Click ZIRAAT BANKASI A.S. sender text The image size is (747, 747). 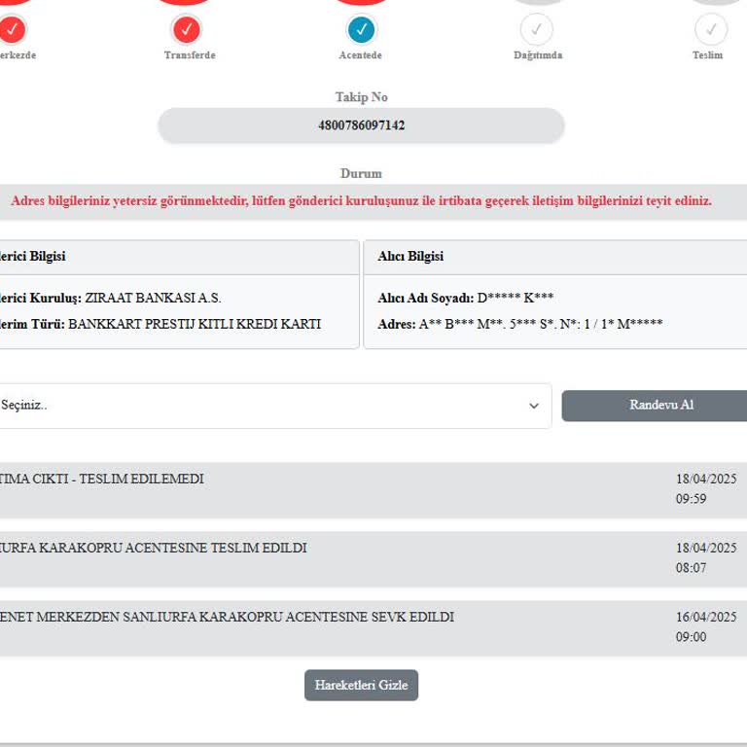[153, 299]
